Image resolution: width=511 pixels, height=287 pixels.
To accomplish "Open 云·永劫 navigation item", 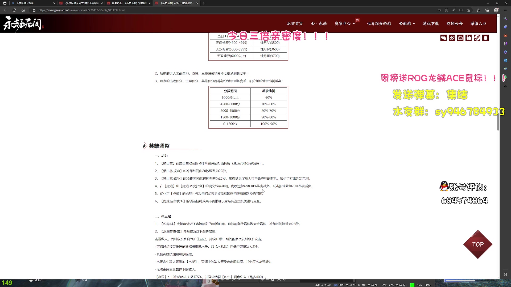I will [319, 24].
